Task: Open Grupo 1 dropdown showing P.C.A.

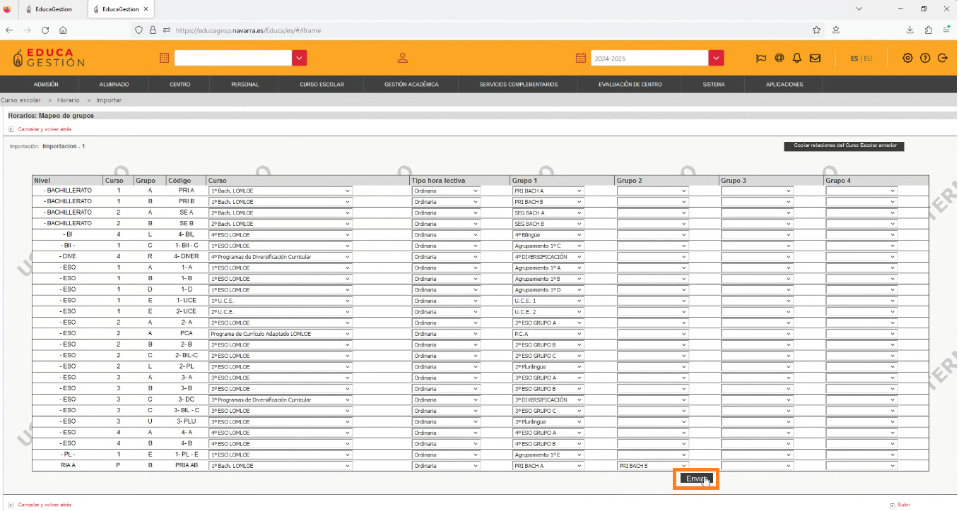Action: pos(548,334)
